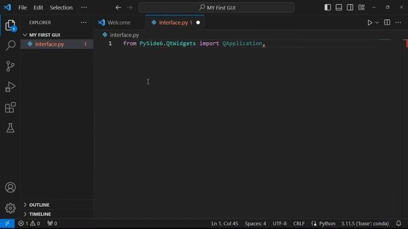The height and width of the screenshot is (229, 408).
Task: Click the interface.py breadcrumb
Action: pyautogui.click(x=124, y=35)
